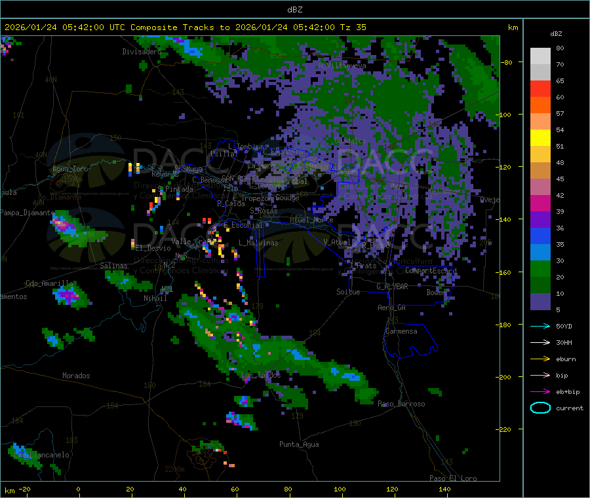The image size is (590, 498).
Task: Click the 'Nihuil' map label
Action: click(x=155, y=298)
